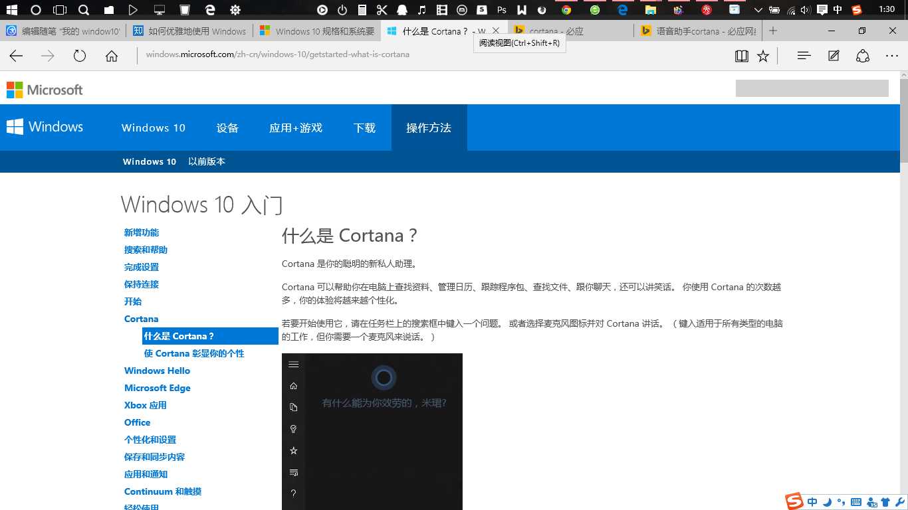Go back to the previous page

[16, 56]
